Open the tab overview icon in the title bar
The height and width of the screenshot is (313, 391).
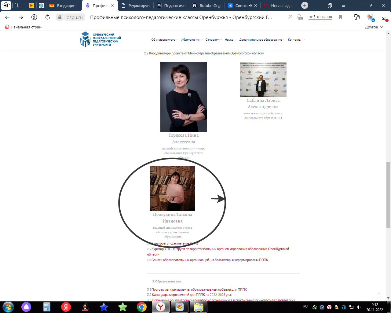[x=330, y=6]
